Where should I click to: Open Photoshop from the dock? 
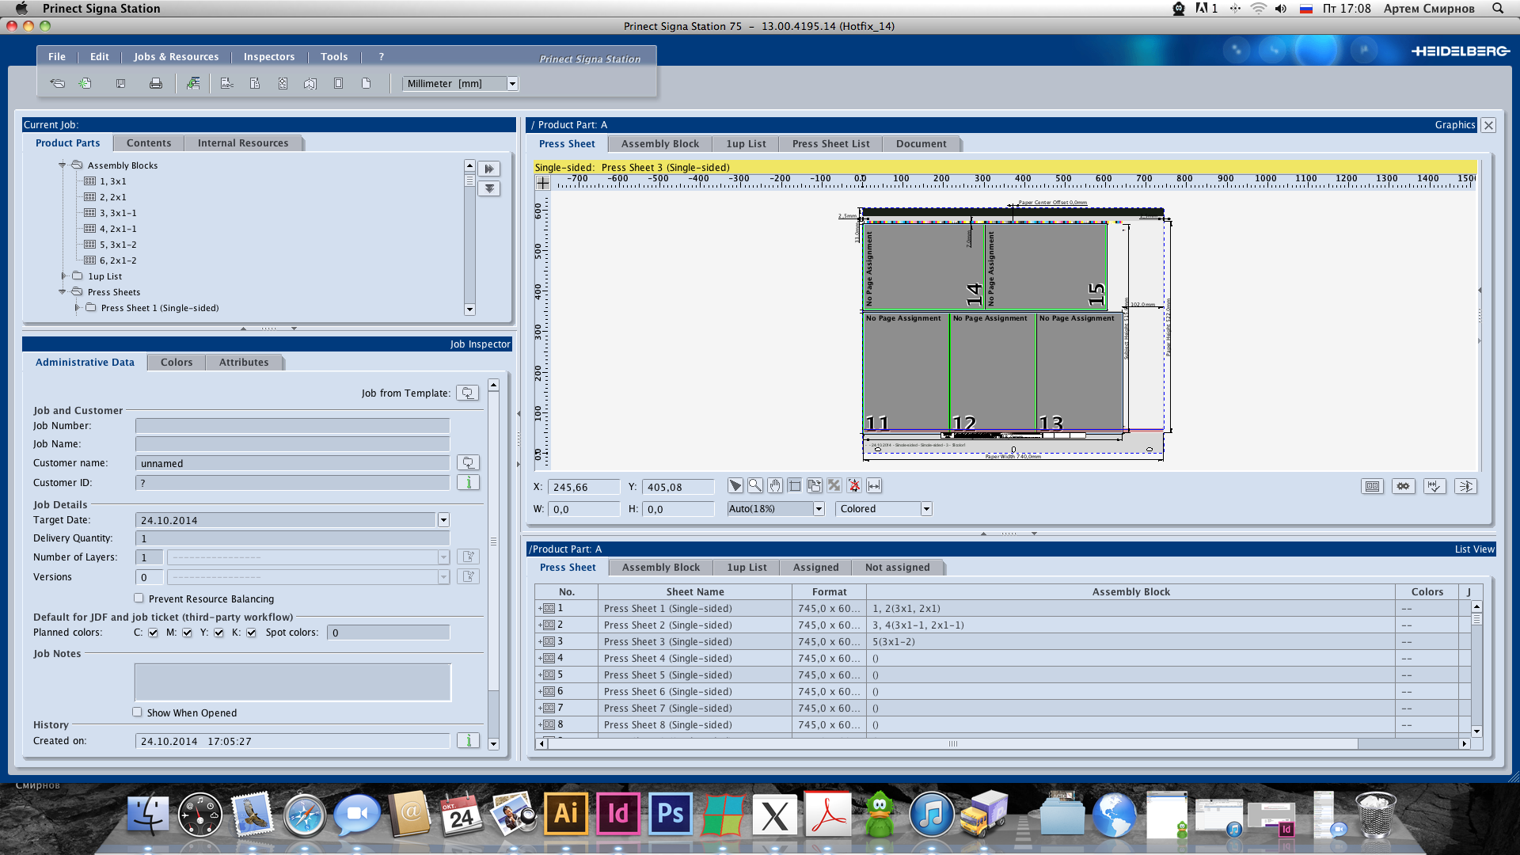(671, 814)
